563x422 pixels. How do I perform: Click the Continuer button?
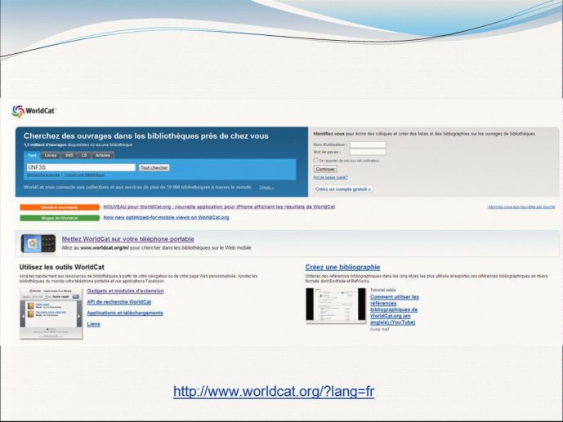pos(325,169)
